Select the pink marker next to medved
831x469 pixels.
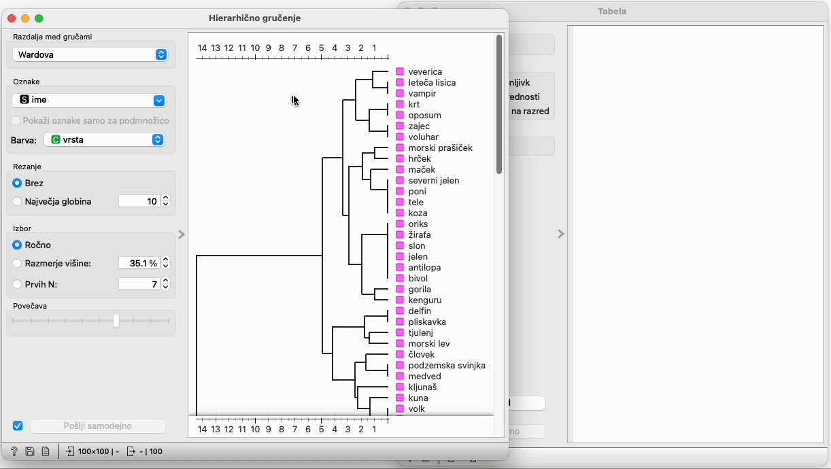click(400, 376)
